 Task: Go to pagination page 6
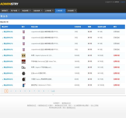pos(29,91)
